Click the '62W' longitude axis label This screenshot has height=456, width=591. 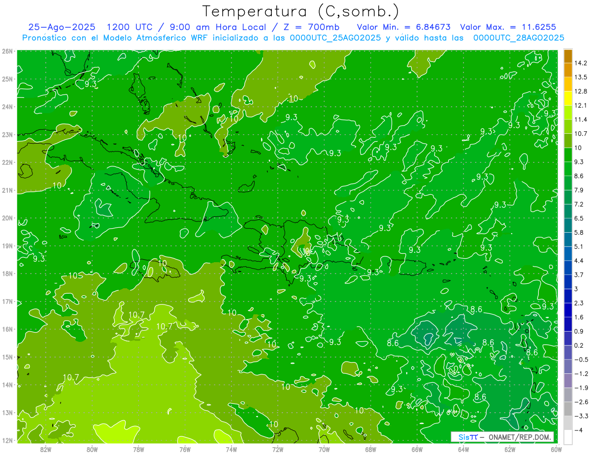pyautogui.click(x=510, y=449)
